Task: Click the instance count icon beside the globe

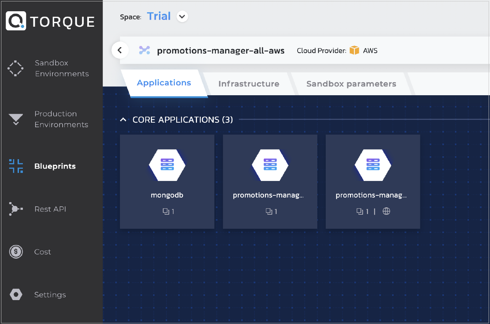Action: point(360,211)
